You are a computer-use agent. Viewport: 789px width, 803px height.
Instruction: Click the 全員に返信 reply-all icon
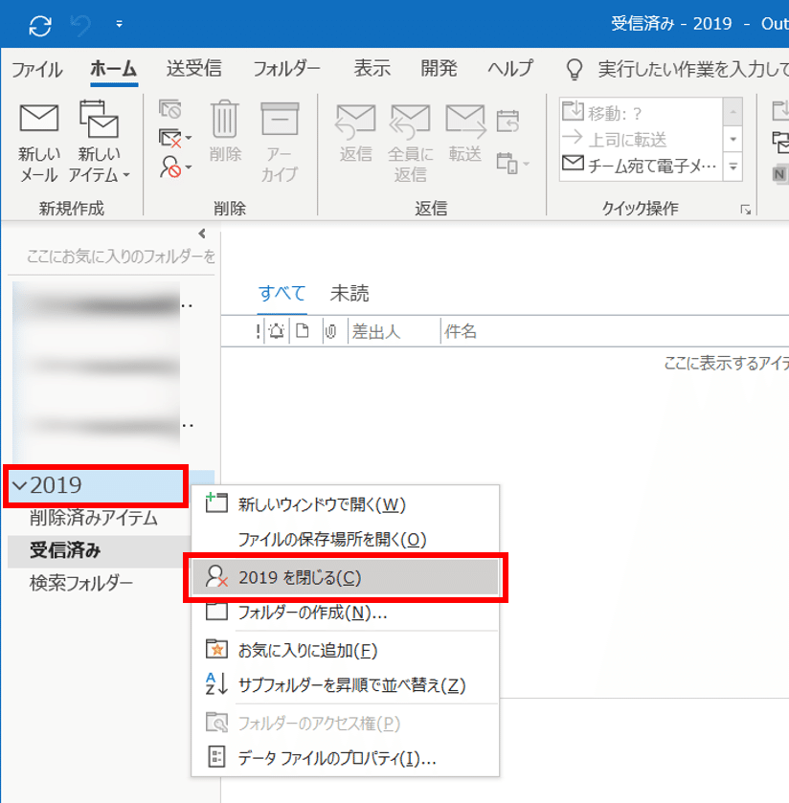click(x=410, y=120)
